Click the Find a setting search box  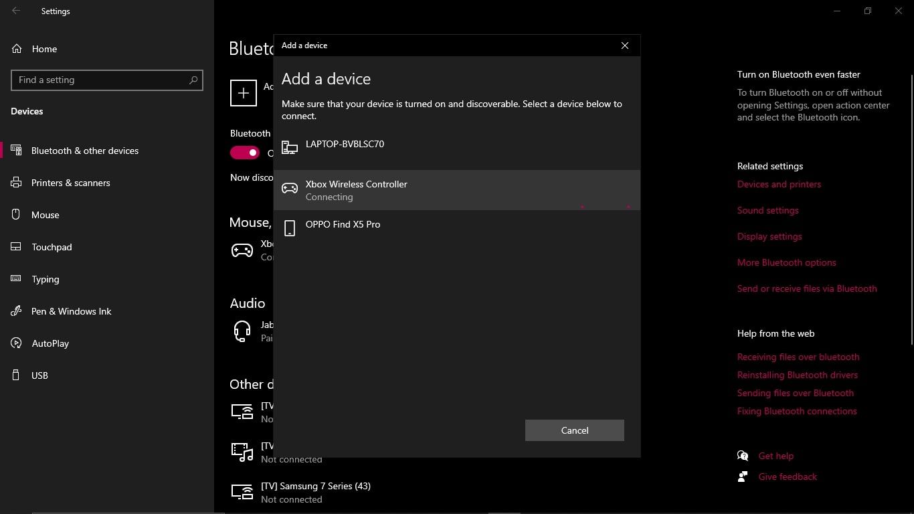(x=107, y=80)
